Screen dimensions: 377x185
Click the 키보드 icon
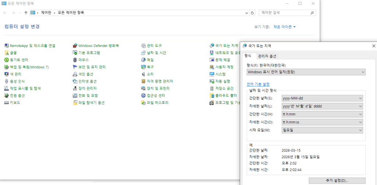tap(6, 103)
